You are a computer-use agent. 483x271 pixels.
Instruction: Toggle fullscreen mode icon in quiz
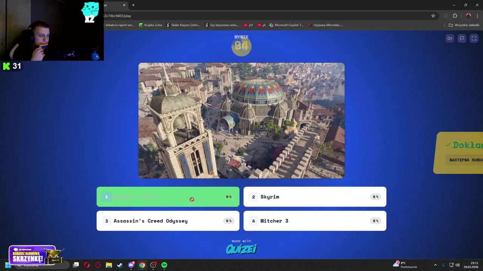pyautogui.click(x=474, y=38)
